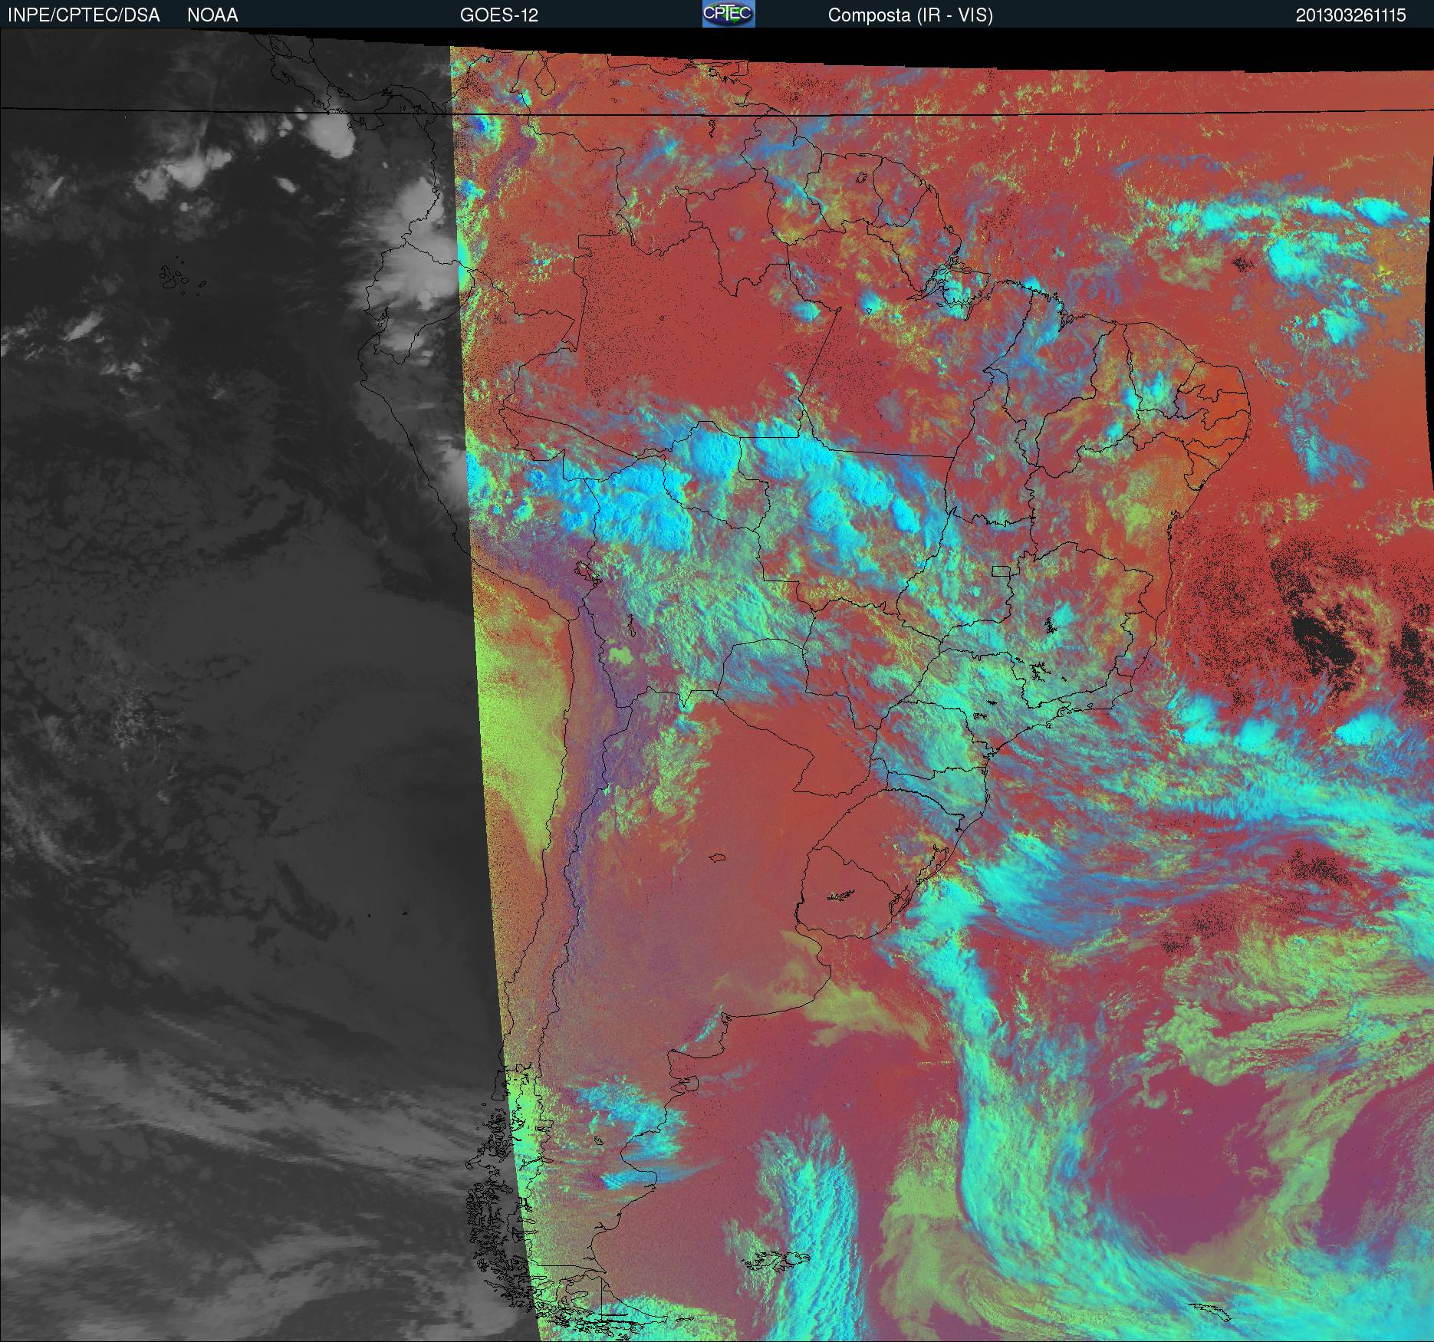Click the NOAA label in the header
This screenshot has width=1434, height=1342.
tap(212, 15)
